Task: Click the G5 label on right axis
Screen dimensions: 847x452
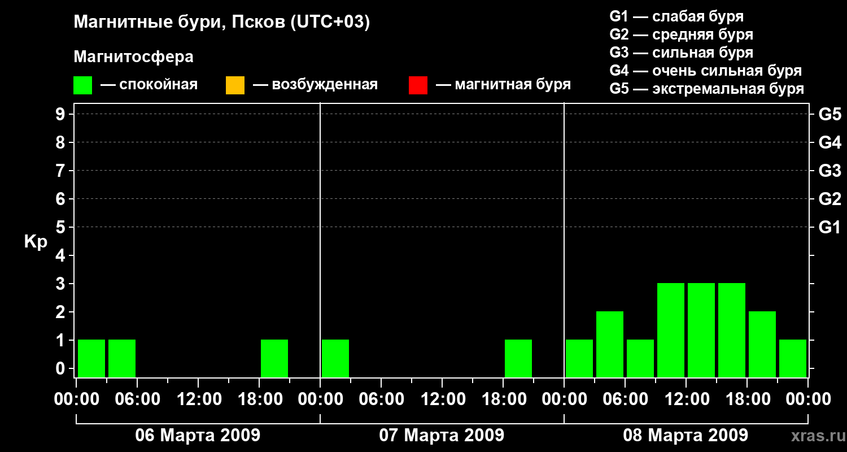Action: [829, 114]
